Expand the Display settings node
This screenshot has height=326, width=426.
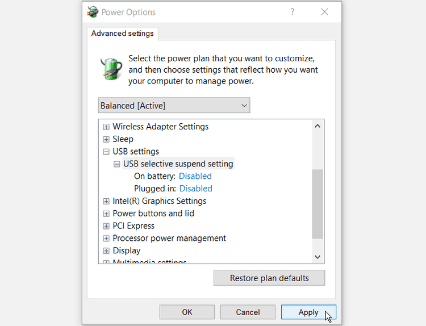point(106,250)
